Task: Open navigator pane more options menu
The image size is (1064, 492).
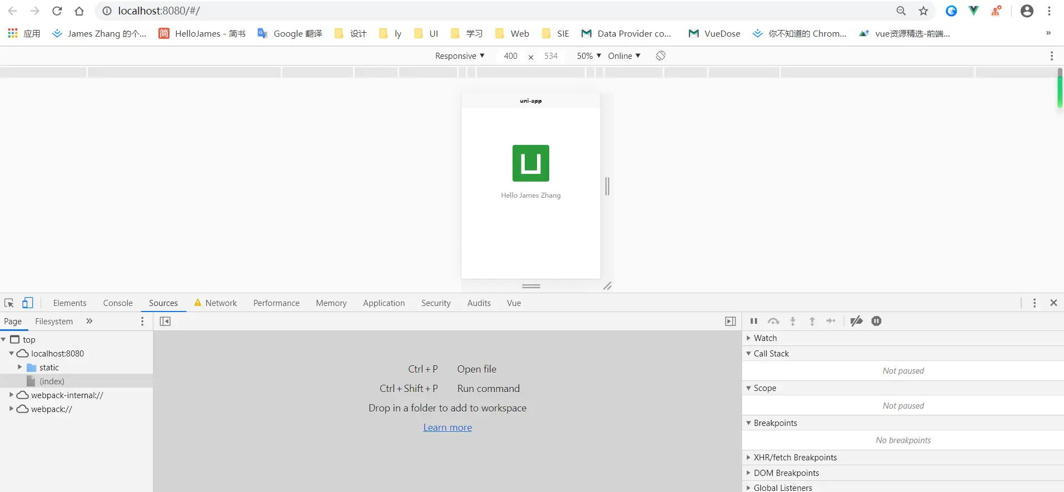Action: pyautogui.click(x=142, y=321)
